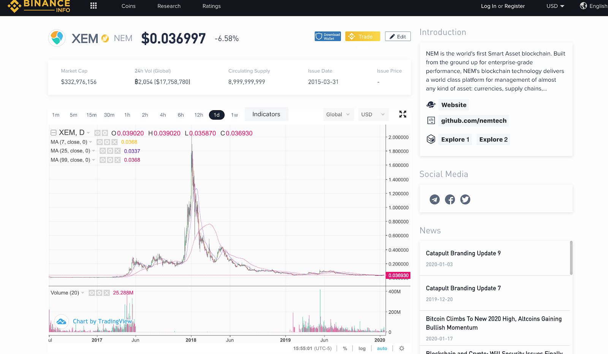Viewport: 608px width, 354px height.
Task: Open the Research menu
Action: pos(169,6)
